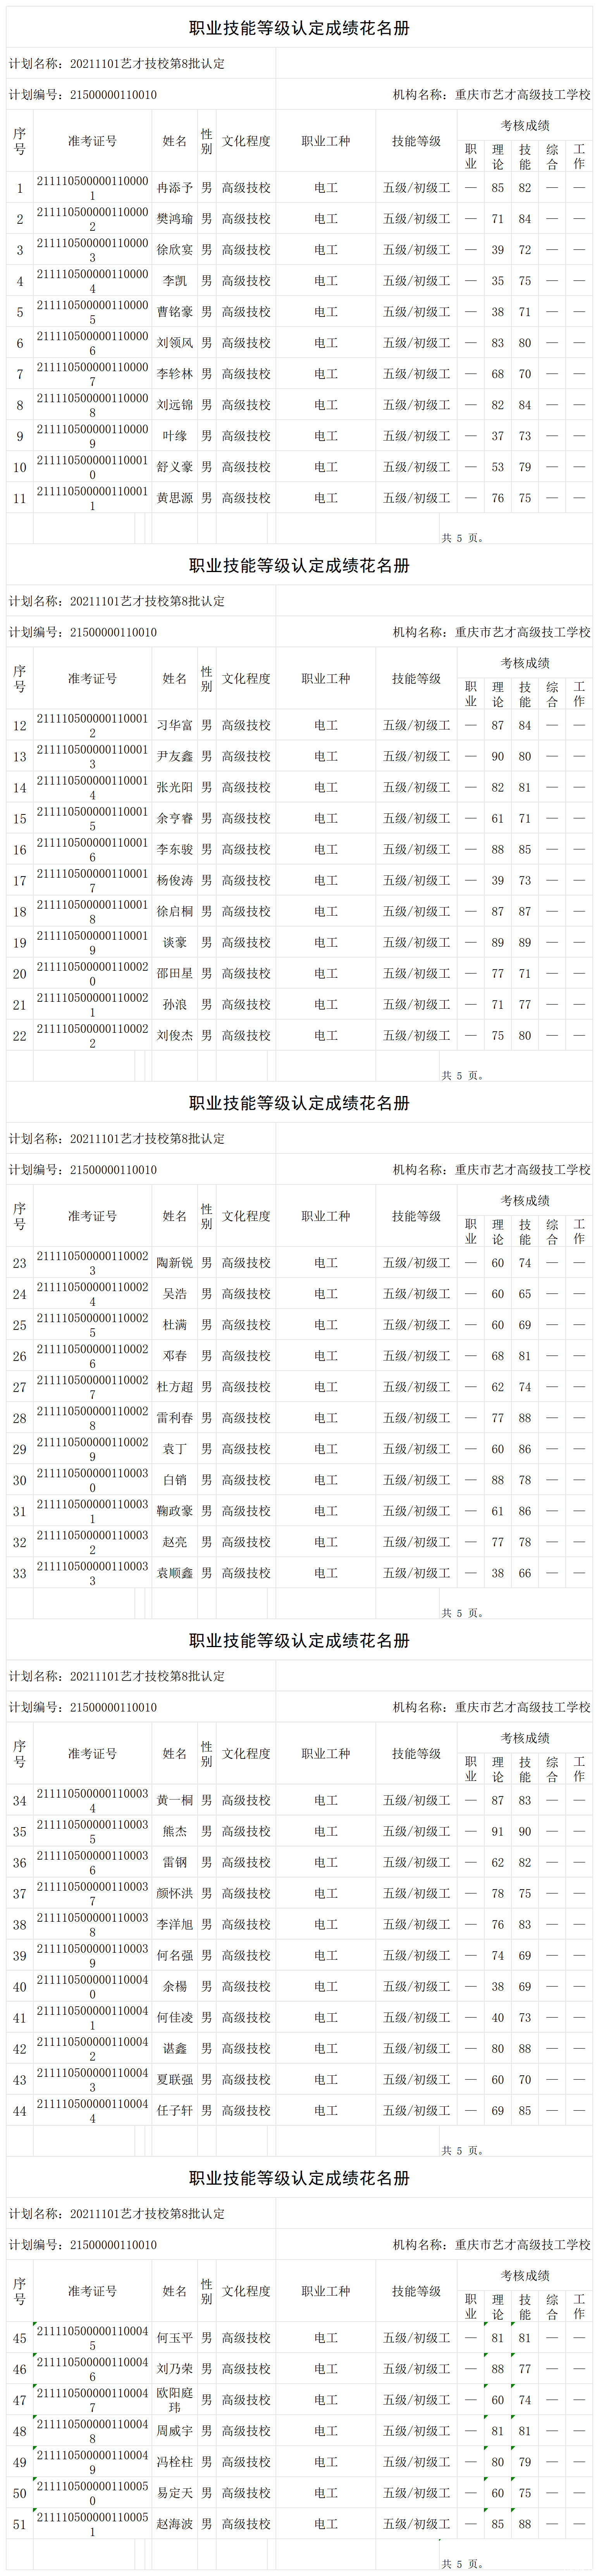Screen dimensions: 599x2576
Task: Select the name cell 舒义豪
Action: [175, 467]
